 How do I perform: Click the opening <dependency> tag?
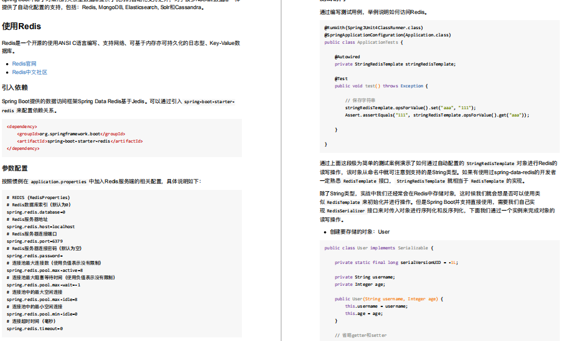(x=22, y=126)
